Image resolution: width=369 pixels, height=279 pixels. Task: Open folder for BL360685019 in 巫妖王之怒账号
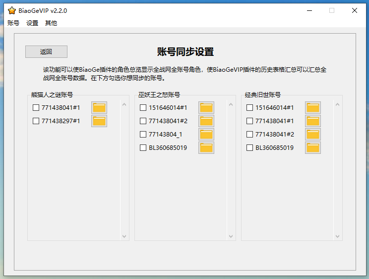pyautogui.click(x=206, y=147)
